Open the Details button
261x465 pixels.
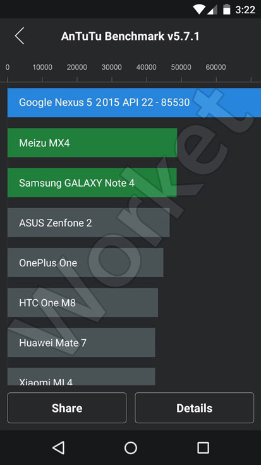click(195, 408)
